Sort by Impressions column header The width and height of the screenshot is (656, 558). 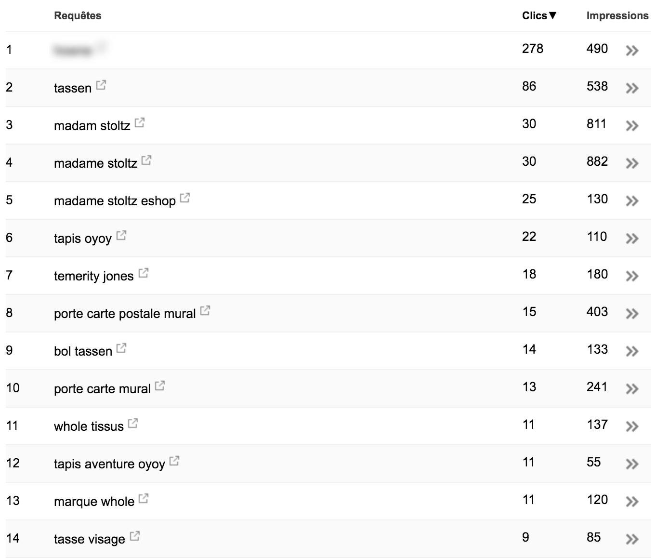pyautogui.click(x=617, y=15)
